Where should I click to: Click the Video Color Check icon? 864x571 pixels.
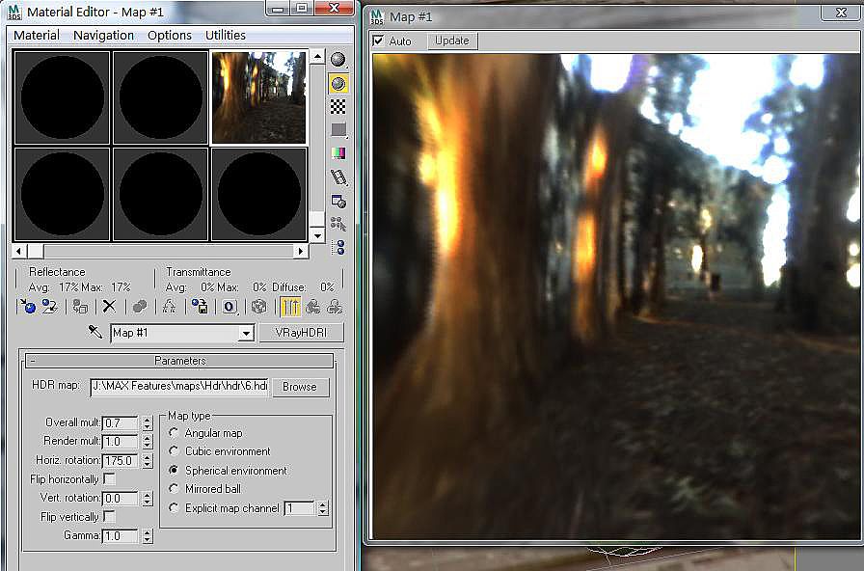pyautogui.click(x=338, y=153)
